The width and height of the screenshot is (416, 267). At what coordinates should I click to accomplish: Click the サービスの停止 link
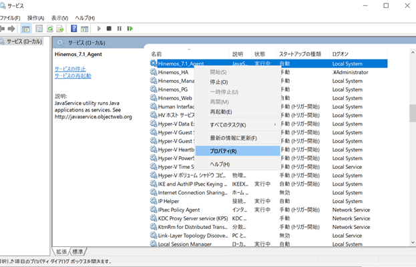pos(70,69)
